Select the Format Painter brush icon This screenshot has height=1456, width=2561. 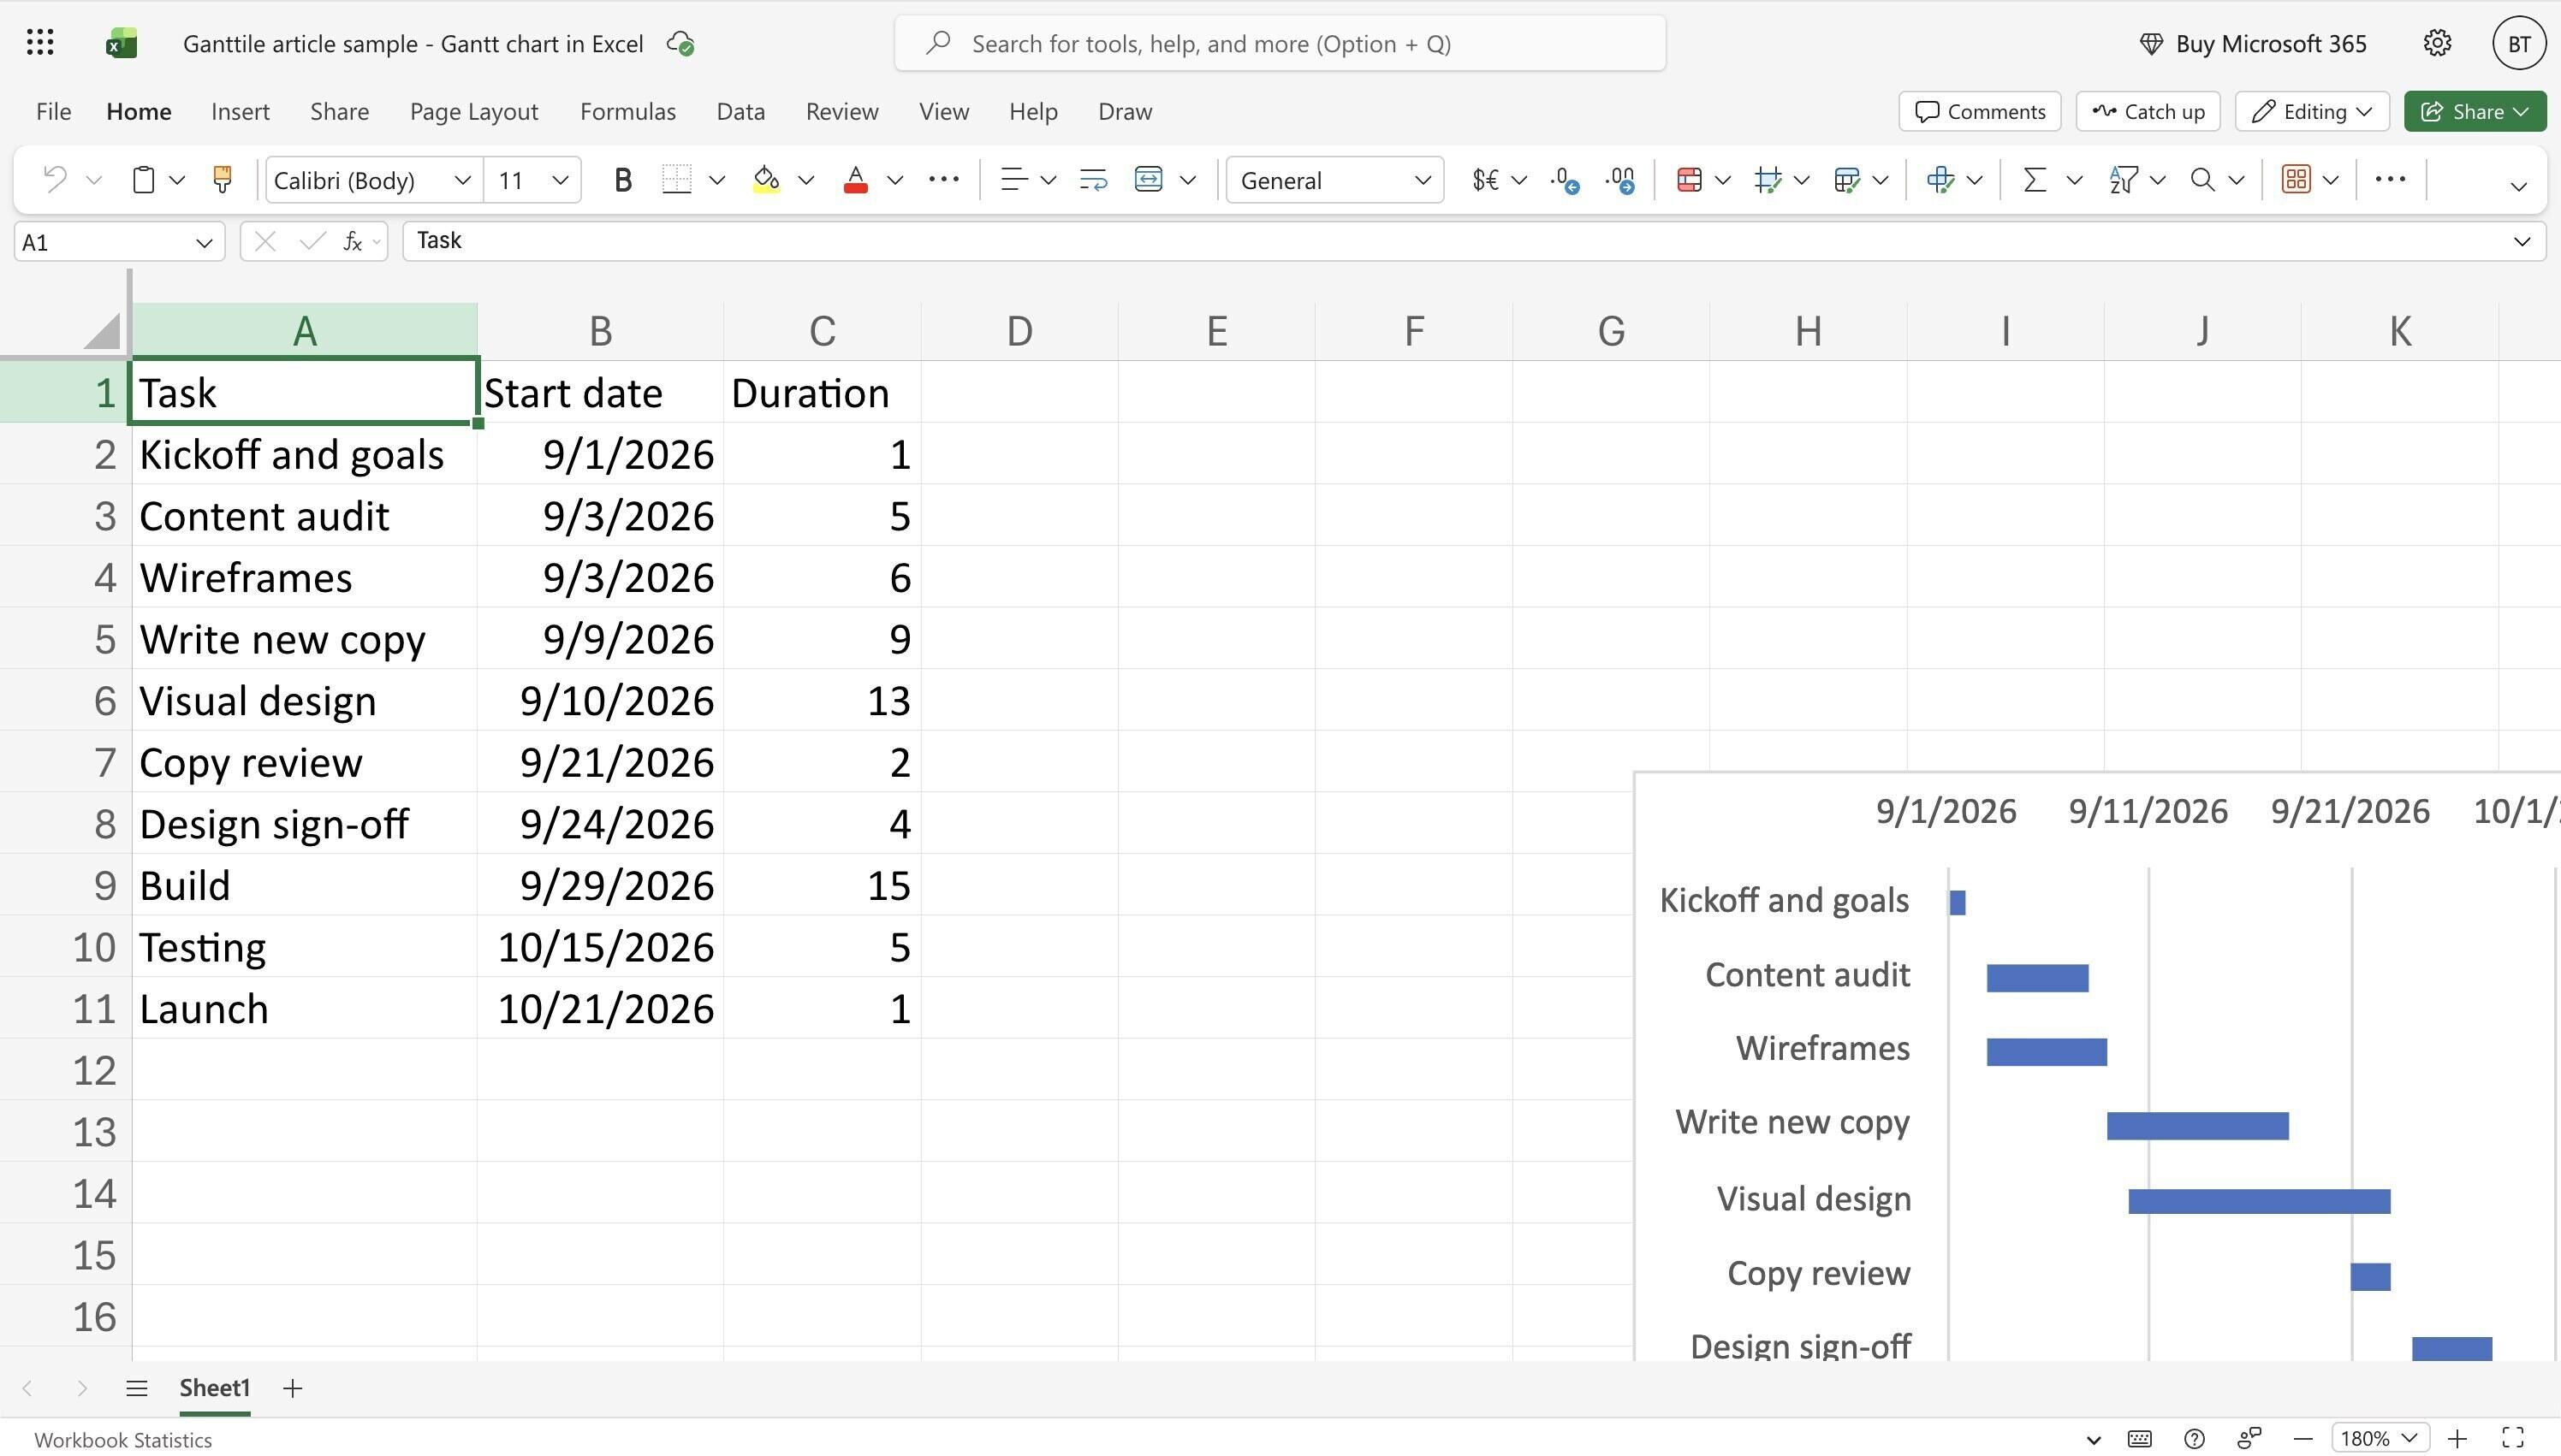222,180
